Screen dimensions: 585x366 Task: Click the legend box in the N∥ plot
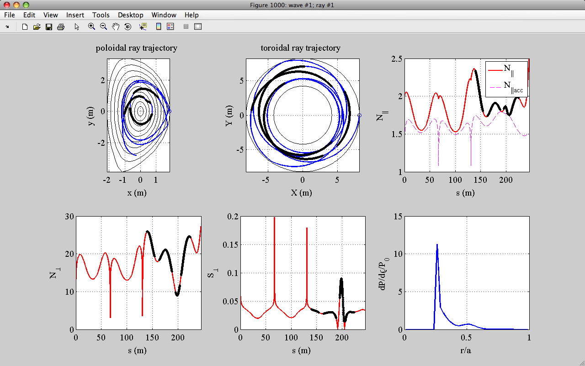pyautogui.click(x=506, y=79)
